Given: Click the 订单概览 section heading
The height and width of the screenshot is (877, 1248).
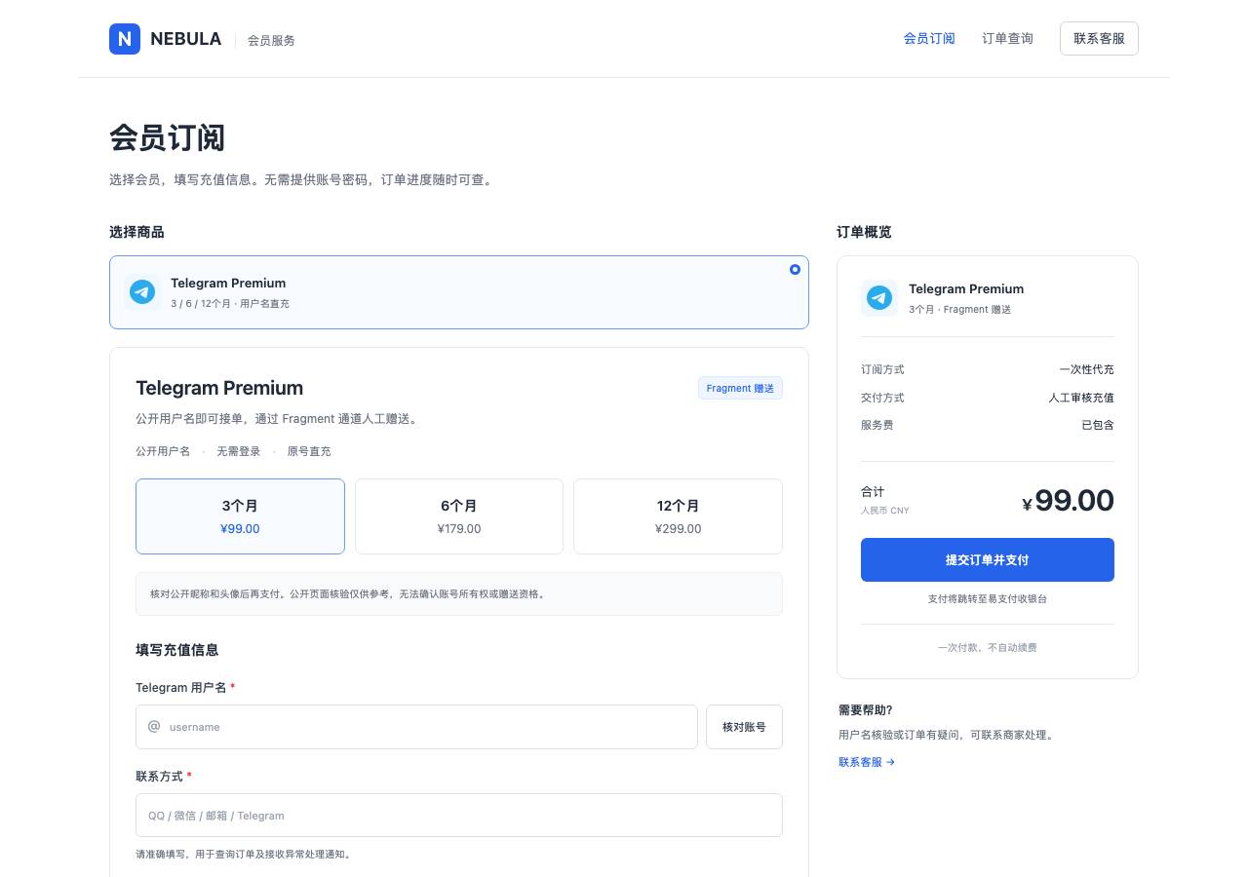Looking at the screenshot, I should point(864,232).
